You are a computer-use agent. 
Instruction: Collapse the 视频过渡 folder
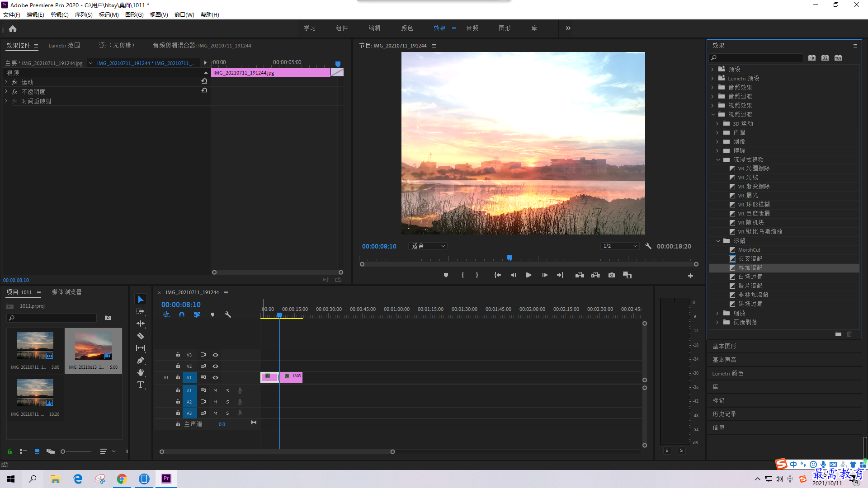713,114
